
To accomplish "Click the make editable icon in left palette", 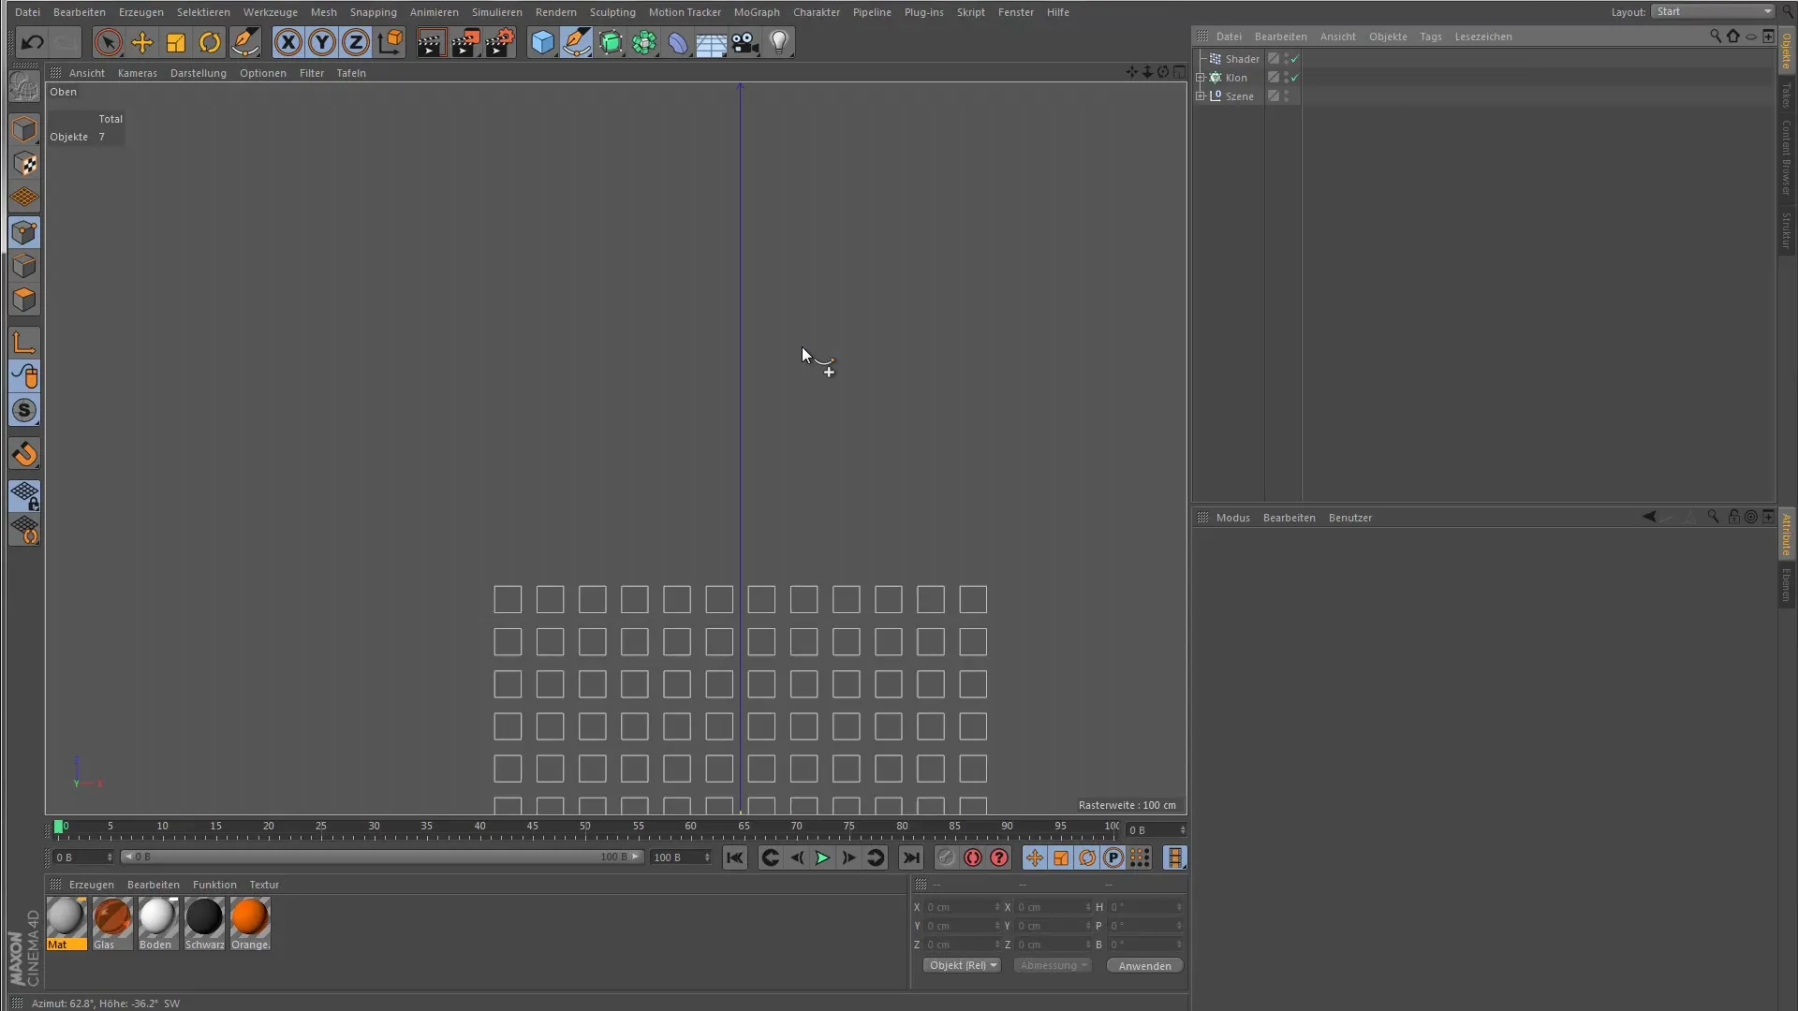I will (24, 87).
